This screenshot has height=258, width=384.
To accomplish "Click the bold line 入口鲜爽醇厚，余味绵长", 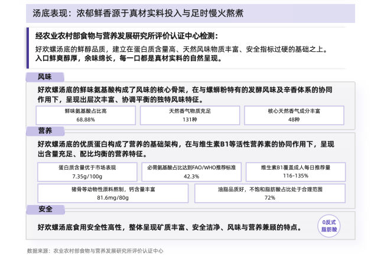I will 129,58.
